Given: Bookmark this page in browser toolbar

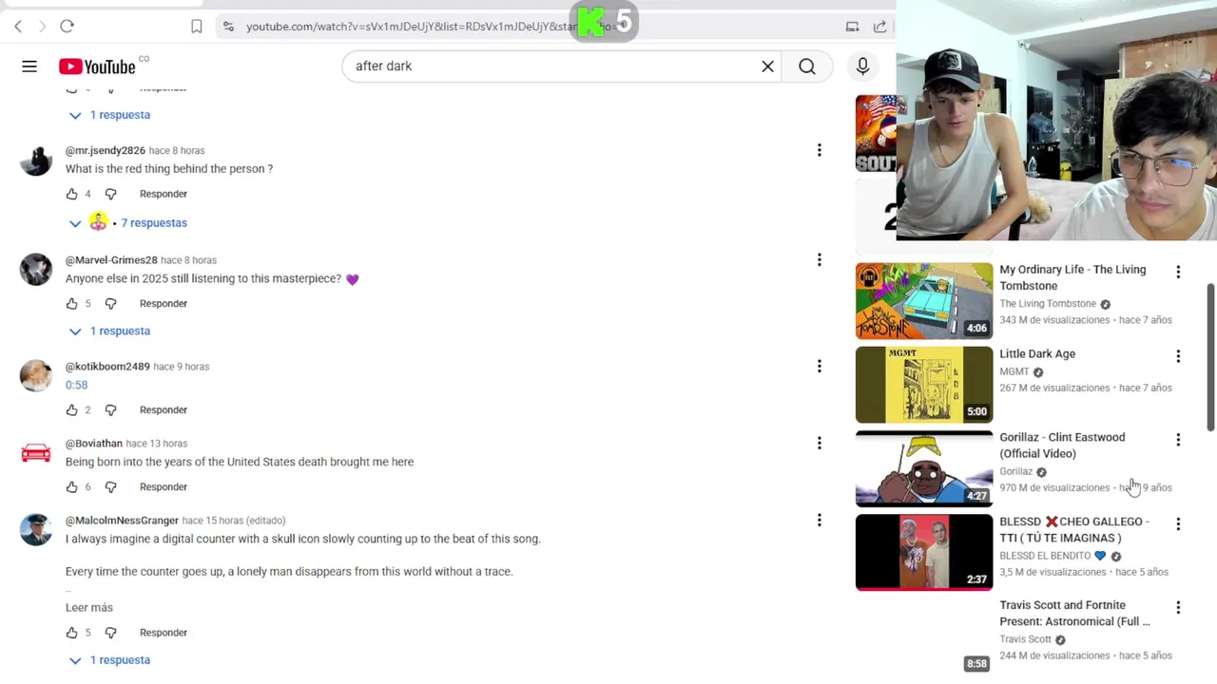Looking at the screenshot, I should (196, 27).
